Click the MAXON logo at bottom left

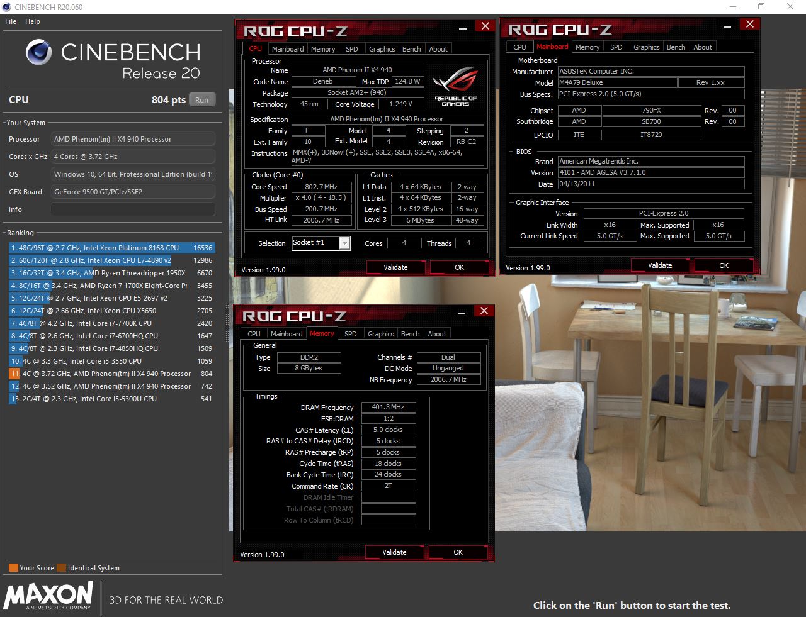pyautogui.click(x=48, y=595)
